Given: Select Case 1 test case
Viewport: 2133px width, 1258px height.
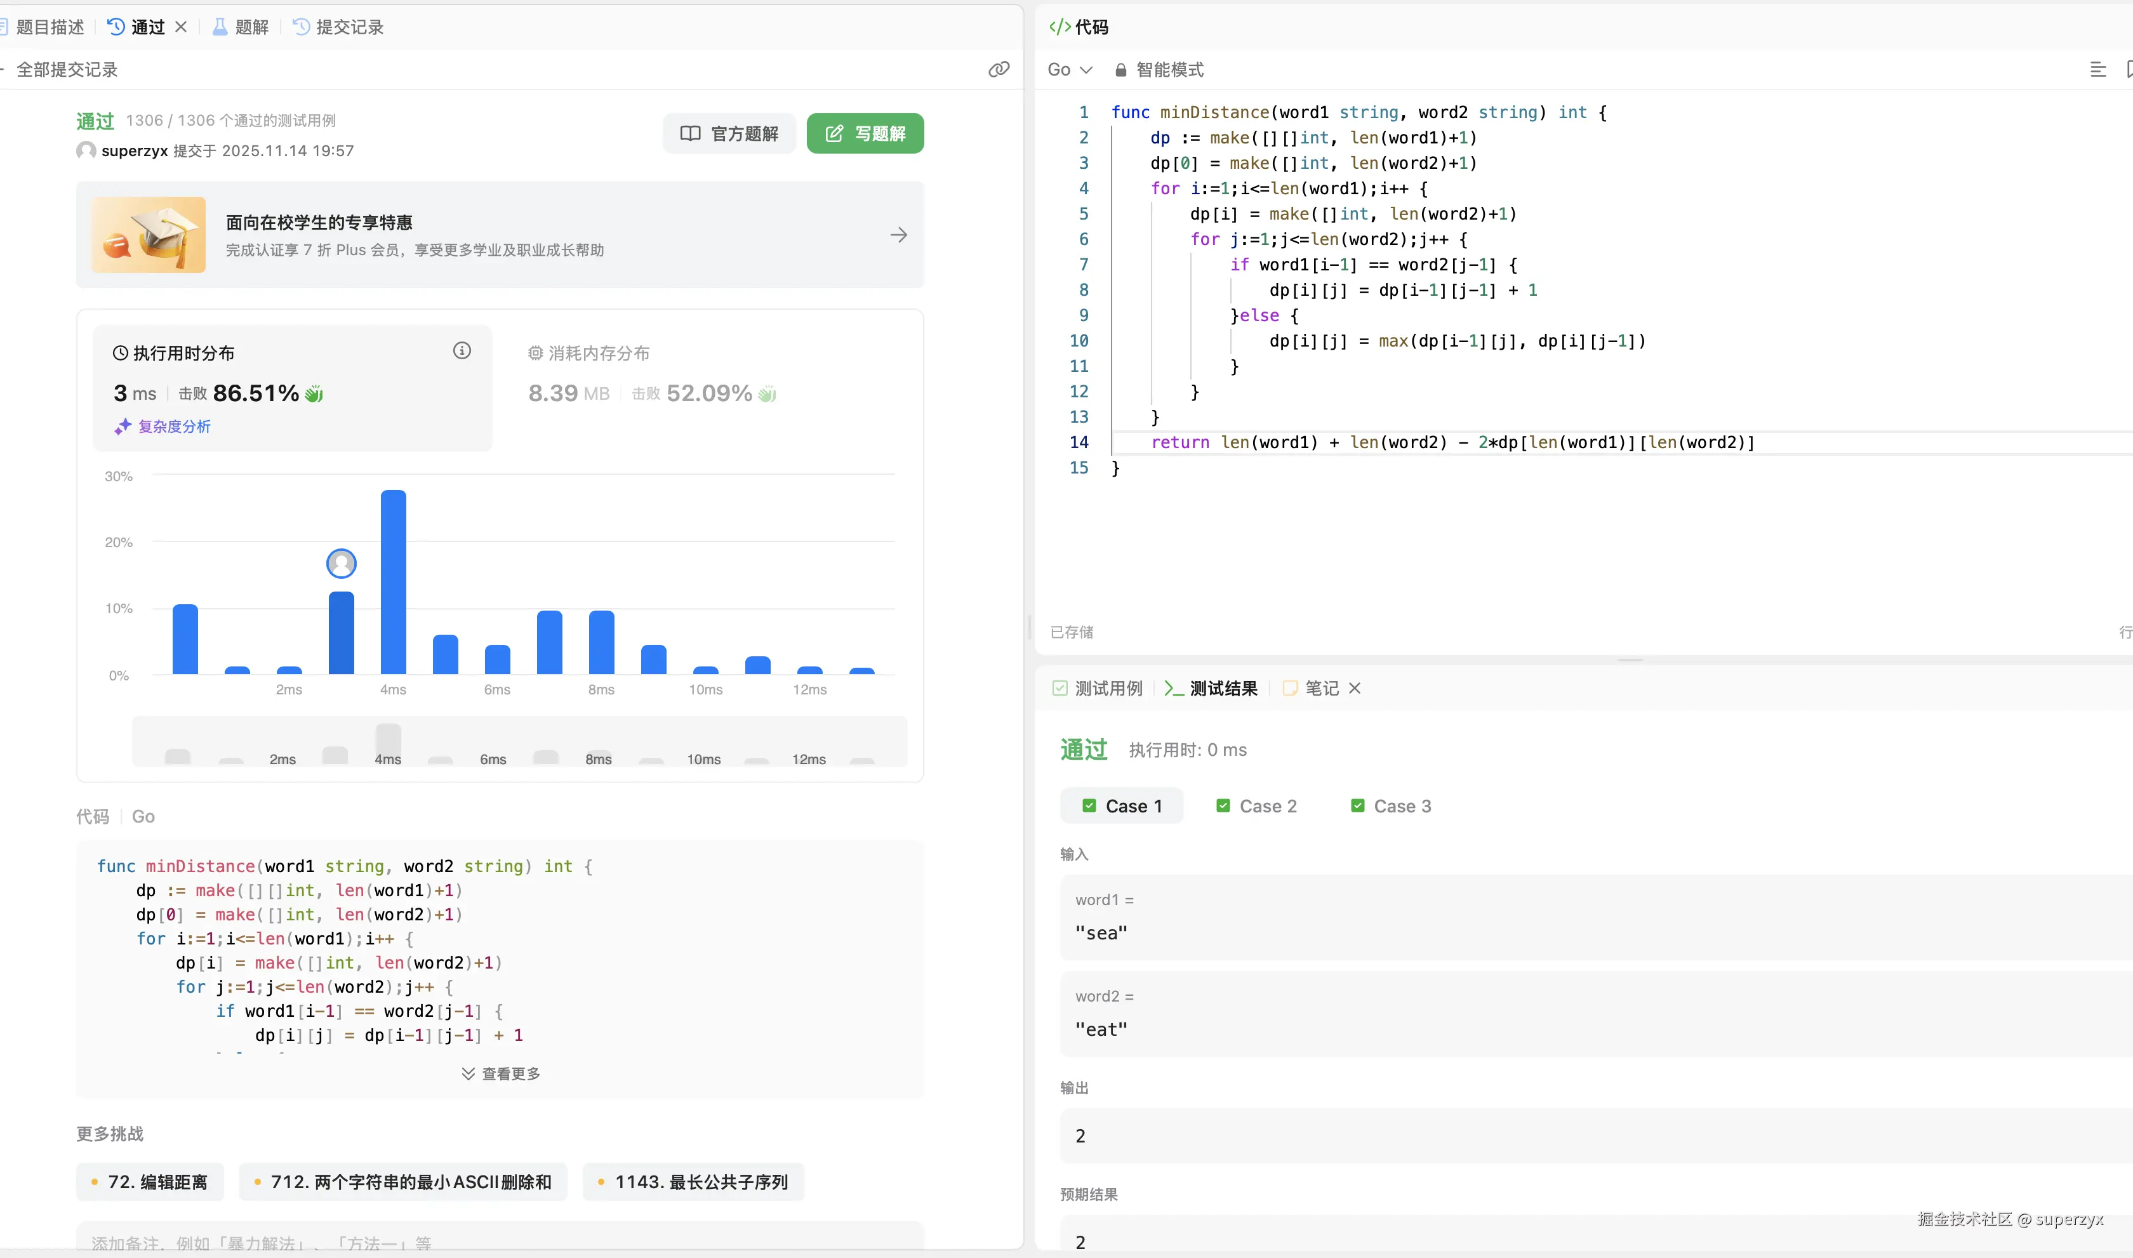Looking at the screenshot, I should tap(1122, 806).
